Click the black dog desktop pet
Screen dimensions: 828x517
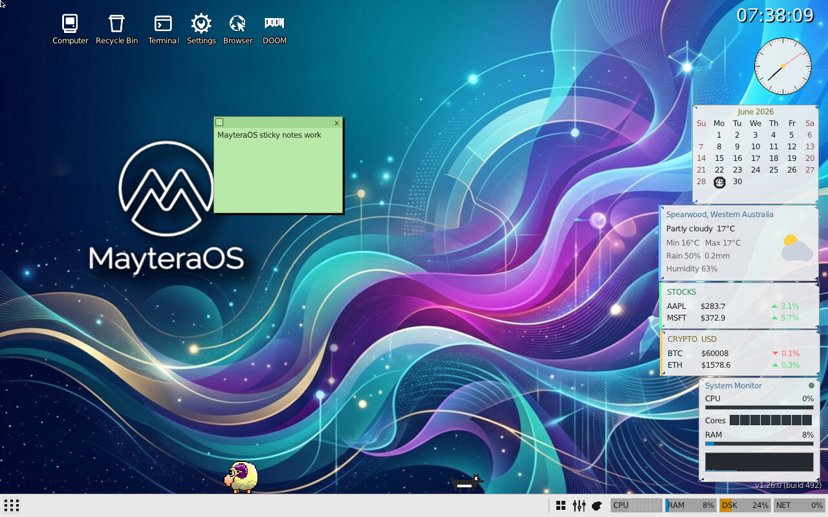point(467,483)
